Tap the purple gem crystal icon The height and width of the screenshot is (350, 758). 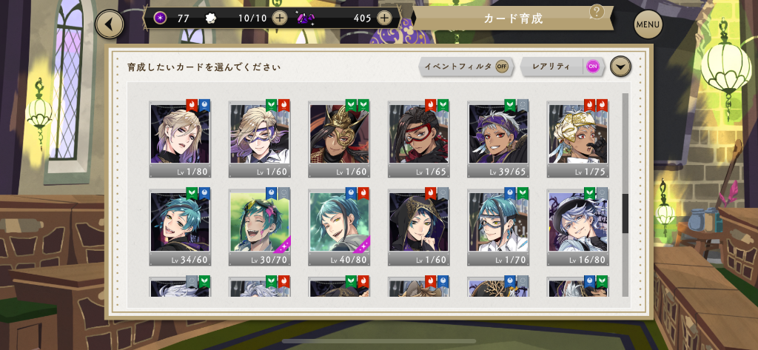[306, 18]
